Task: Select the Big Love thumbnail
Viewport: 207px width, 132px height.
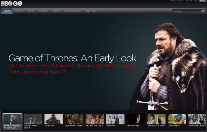Action: pyautogui.click(x=115, y=119)
